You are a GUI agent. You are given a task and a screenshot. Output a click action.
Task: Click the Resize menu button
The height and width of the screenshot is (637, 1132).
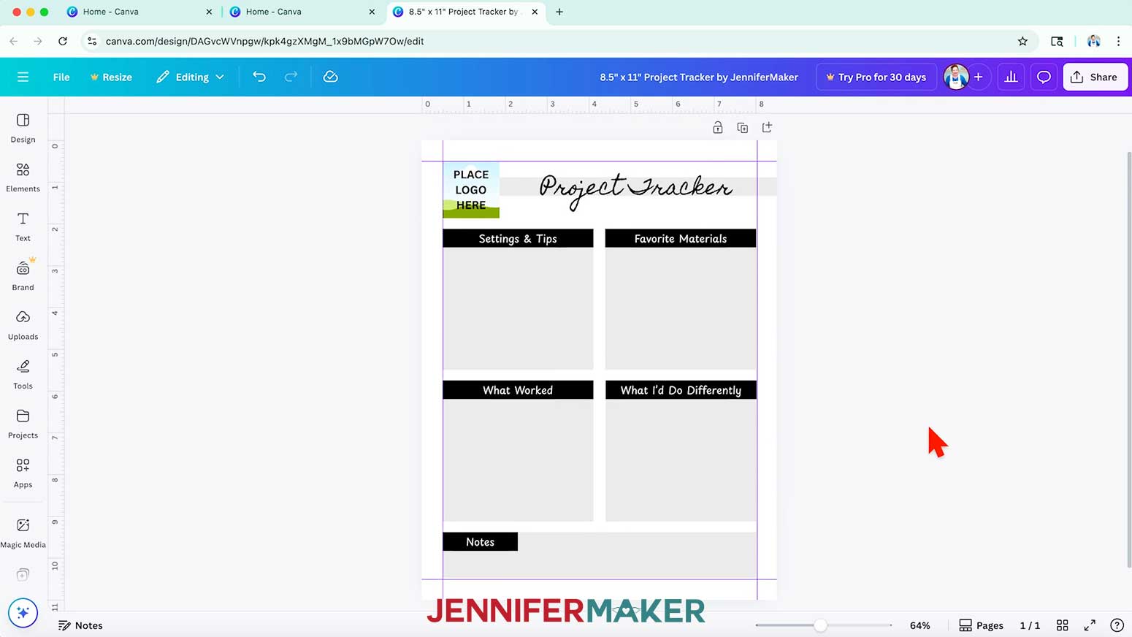(x=111, y=77)
